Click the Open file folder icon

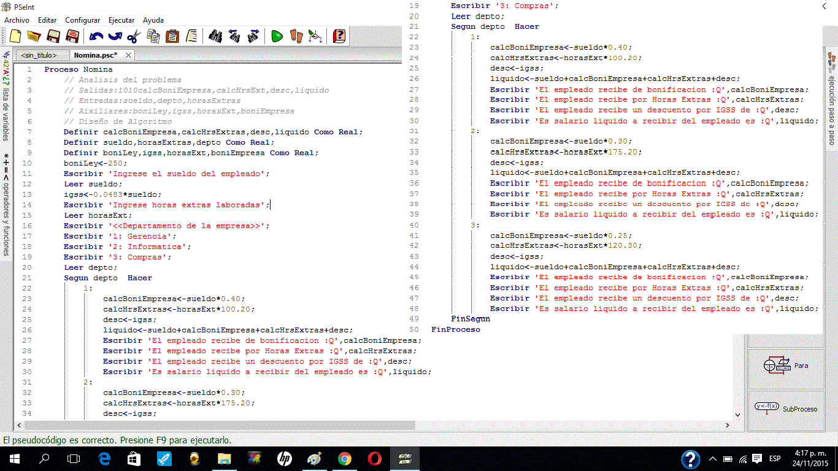point(34,36)
